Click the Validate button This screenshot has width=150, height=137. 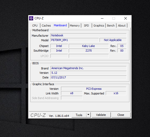pos(101,115)
